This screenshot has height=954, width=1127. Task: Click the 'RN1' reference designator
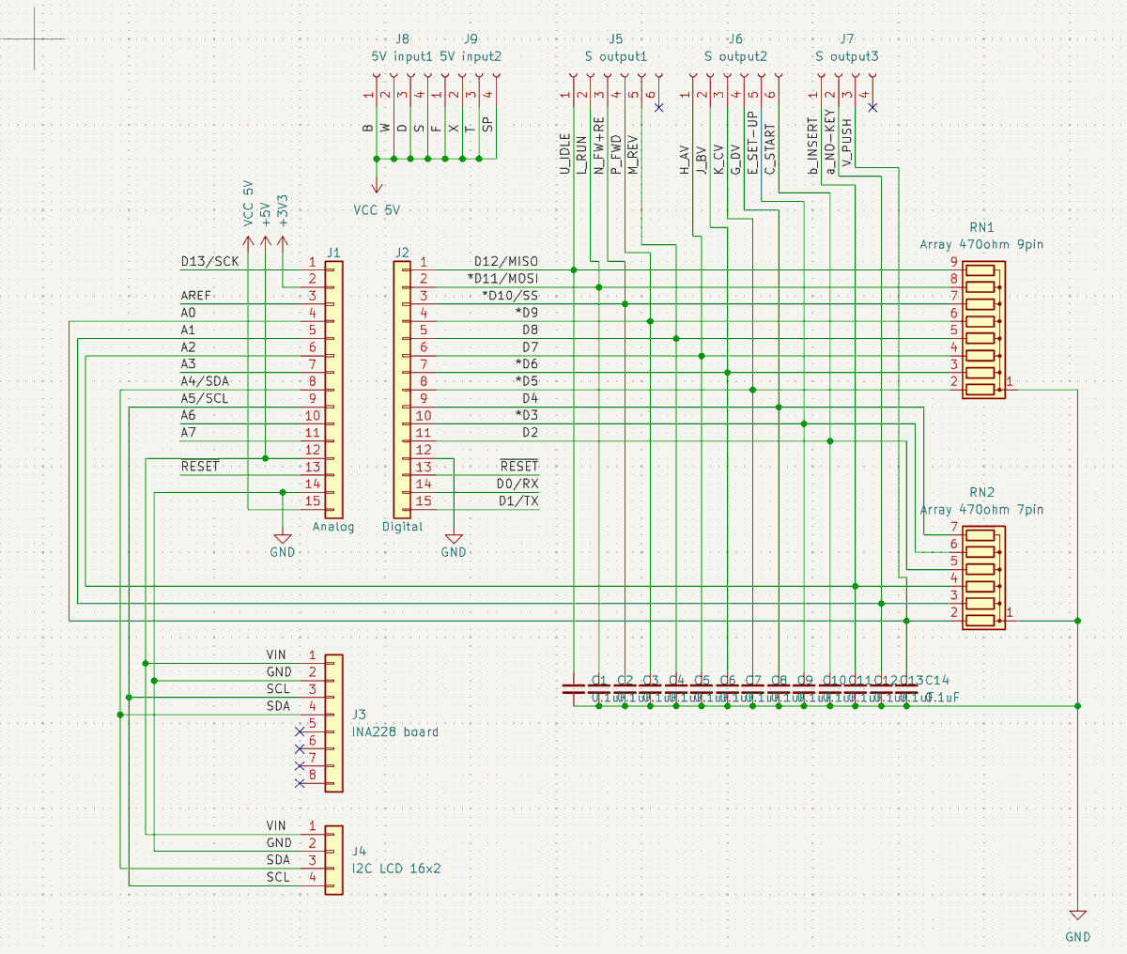982,227
